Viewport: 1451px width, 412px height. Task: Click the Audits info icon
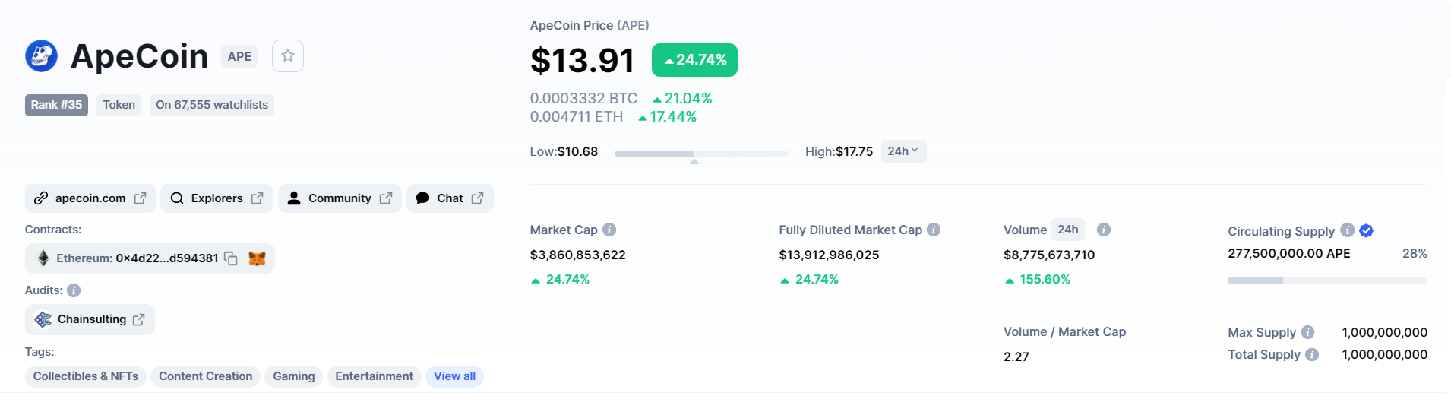(74, 290)
